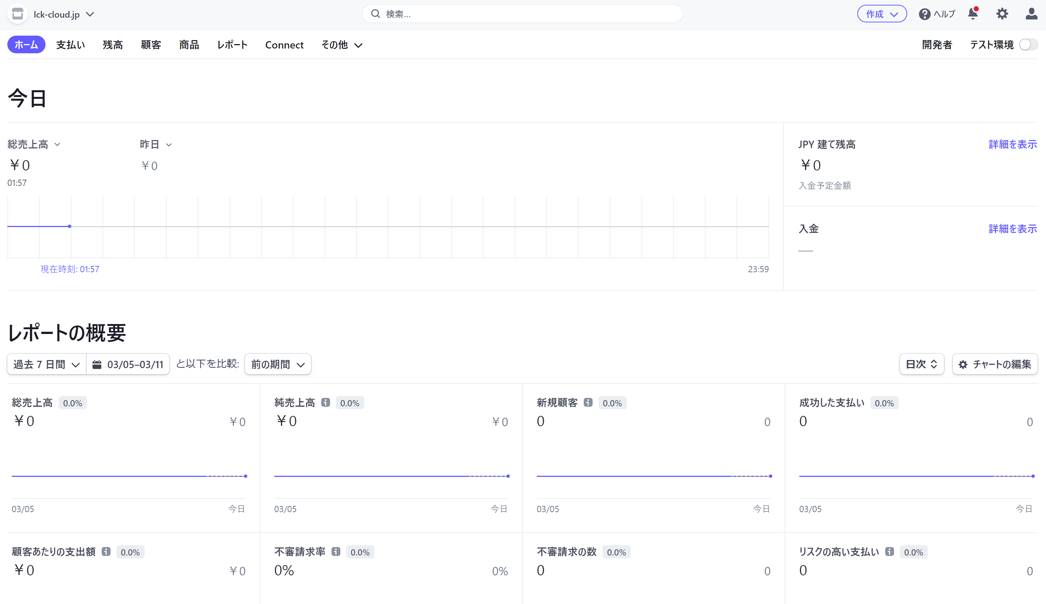Click the チャートの編集 button
The width and height of the screenshot is (1046, 604).
pyautogui.click(x=995, y=364)
